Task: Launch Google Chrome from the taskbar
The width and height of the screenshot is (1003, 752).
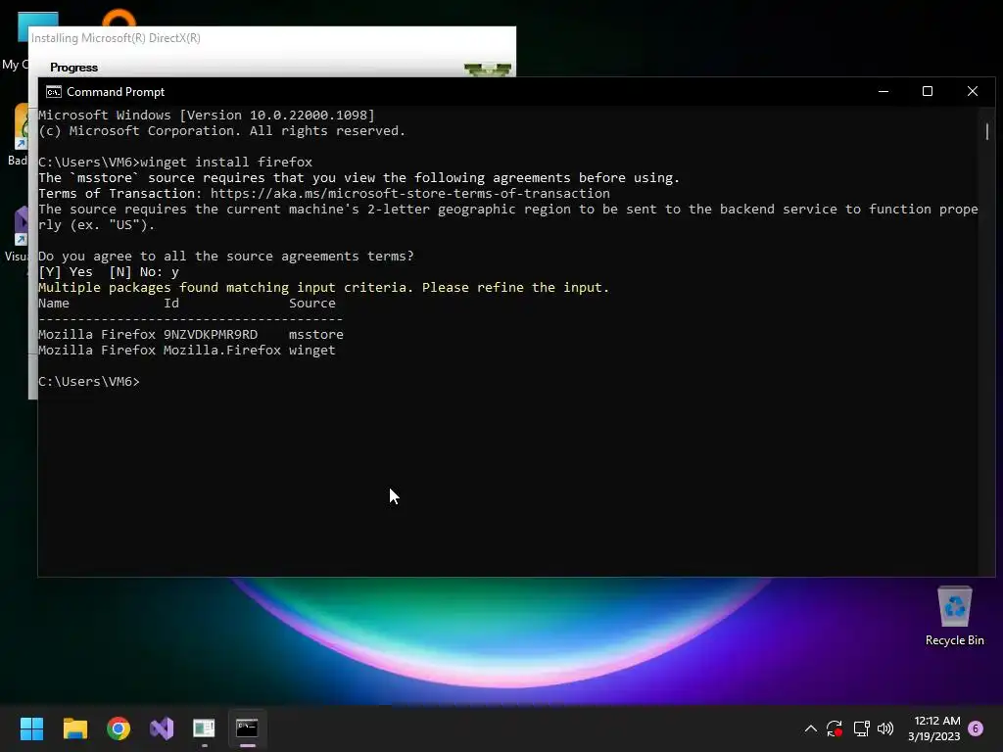Action: pyautogui.click(x=119, y=728)
